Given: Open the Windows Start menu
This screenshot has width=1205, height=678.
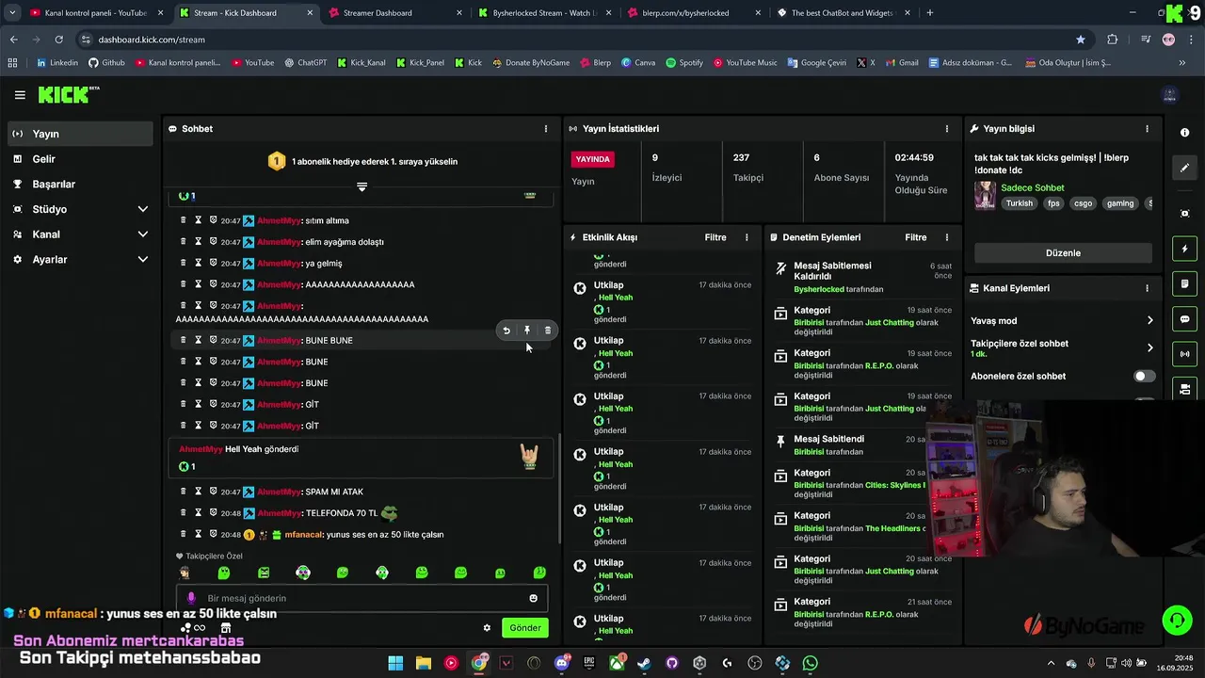Looking at the screenshot, I should click(x=395, y=663).
